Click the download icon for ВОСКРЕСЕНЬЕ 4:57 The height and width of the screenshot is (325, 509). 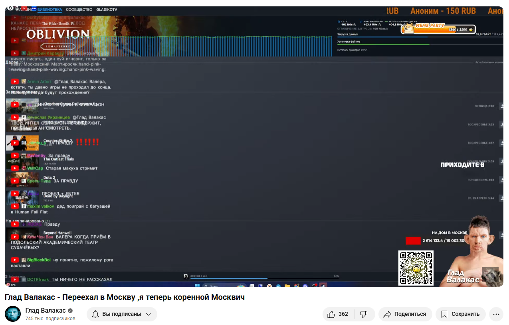501,143
